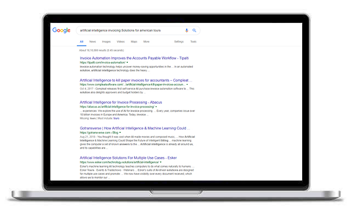The image size is (351, 217).
Task: Select the All results tab
Action: (82, 42)
